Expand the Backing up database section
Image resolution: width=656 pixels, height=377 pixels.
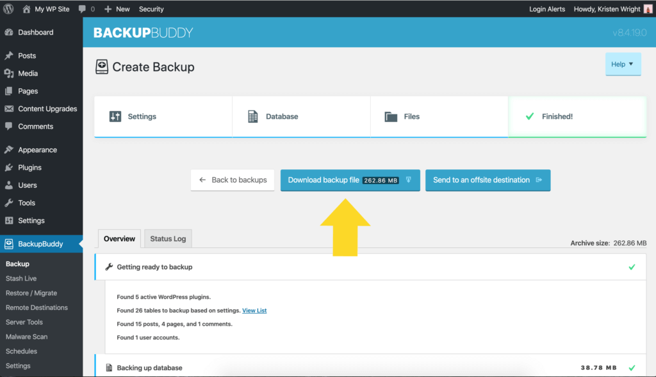[x=371, y=366]
